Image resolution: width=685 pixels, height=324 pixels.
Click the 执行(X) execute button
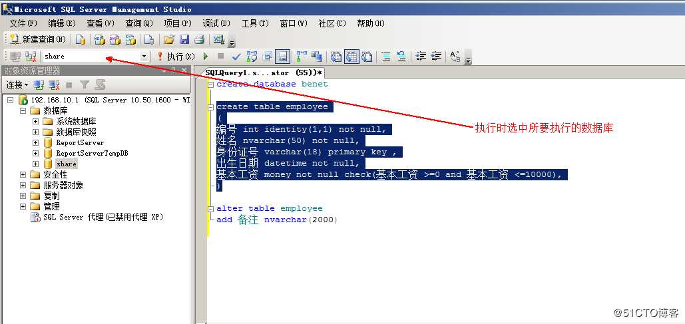pos(176,57)
